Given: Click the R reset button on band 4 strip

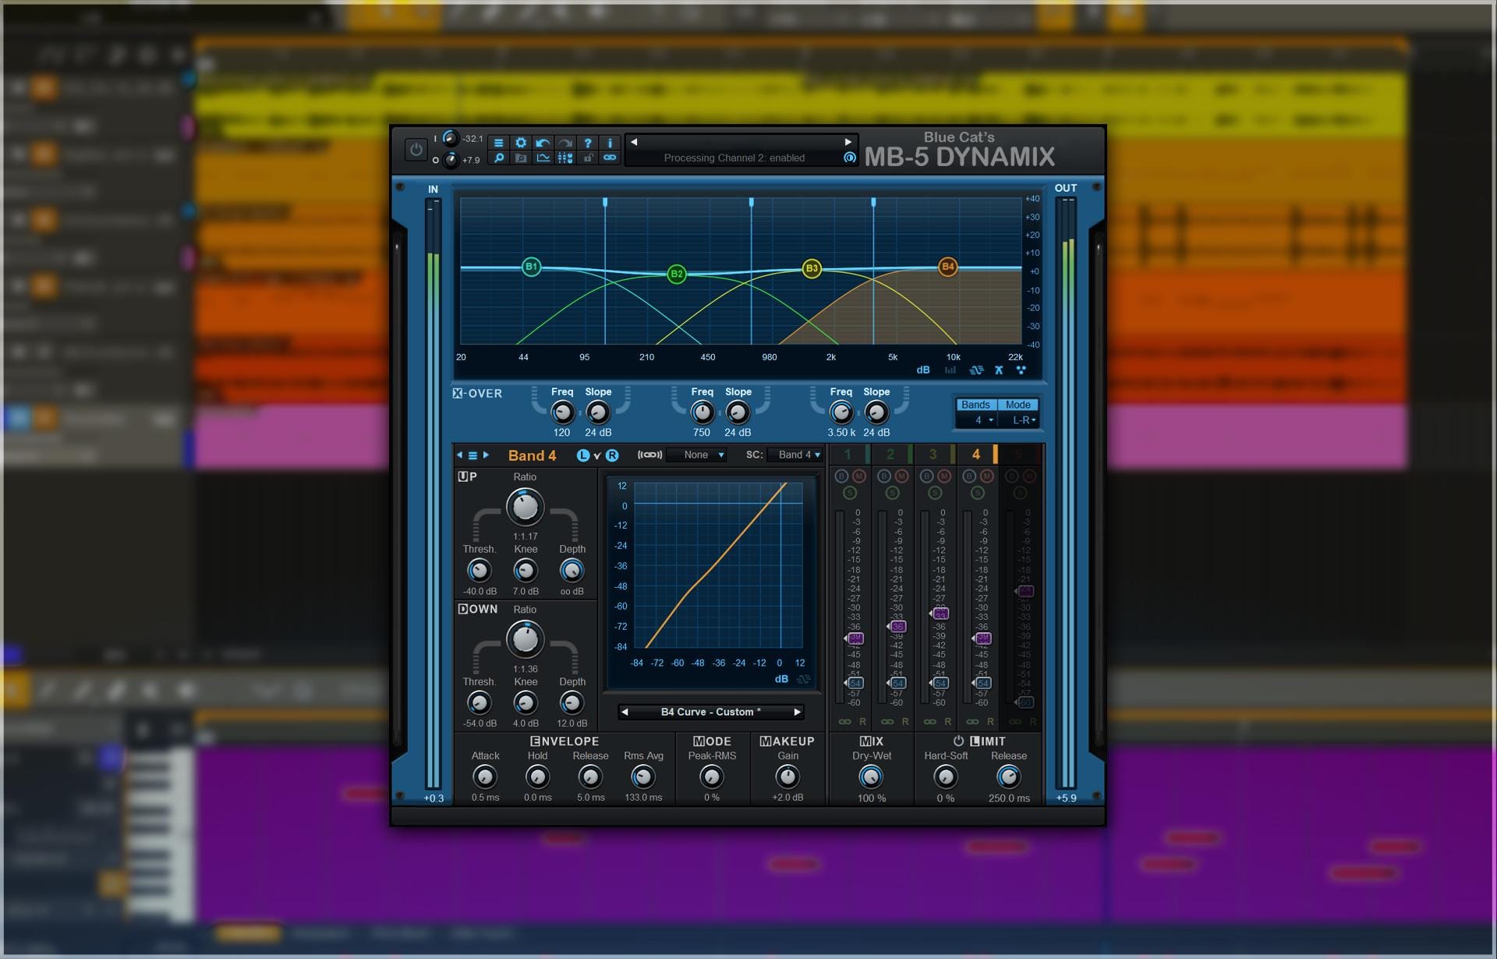Looking at the screenshot, I should pyautogui.click(x=990, y=722).
